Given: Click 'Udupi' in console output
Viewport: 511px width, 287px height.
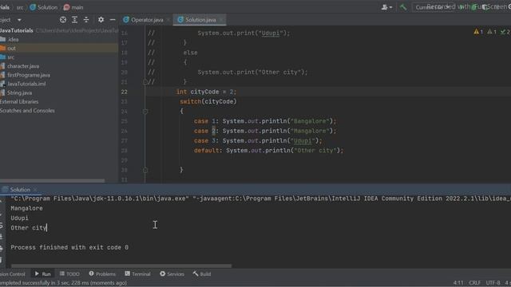Looking at the screenshot, I should (x=19, y=218).
